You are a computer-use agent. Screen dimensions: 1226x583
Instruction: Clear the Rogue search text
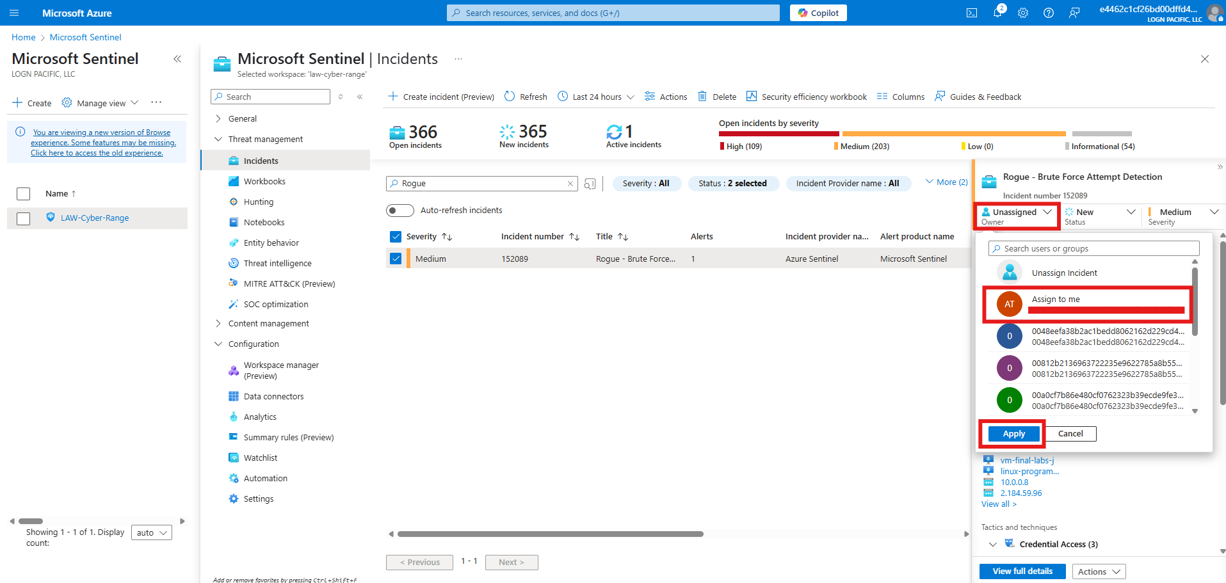coord(570,184)
